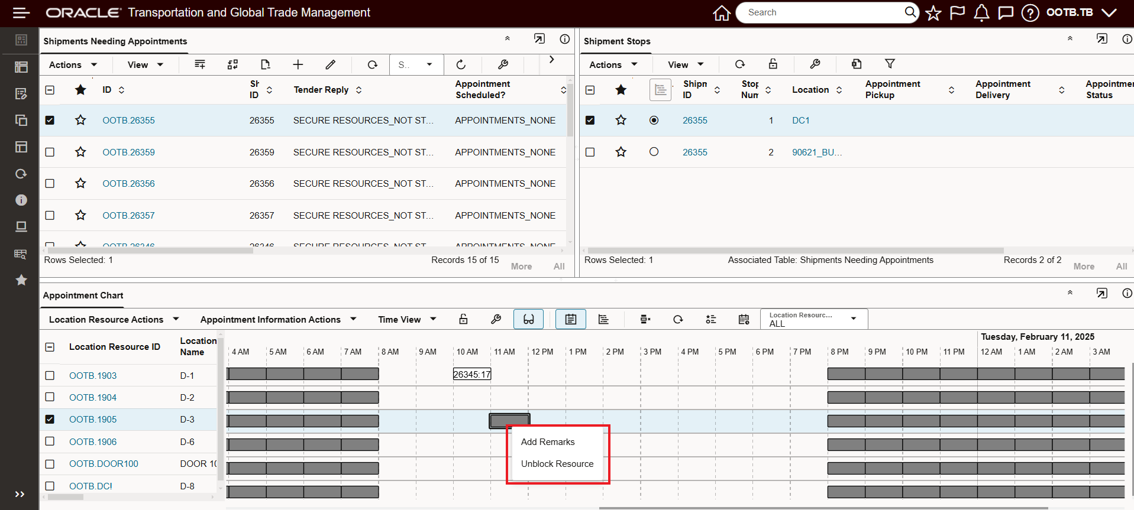
Task: Collapse the Appointment Chart panel
Action: tap(1070, 293)
